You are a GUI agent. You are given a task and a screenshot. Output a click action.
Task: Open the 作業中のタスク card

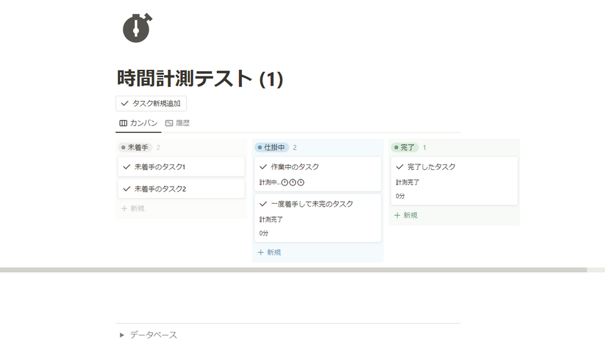click(317, 174)
